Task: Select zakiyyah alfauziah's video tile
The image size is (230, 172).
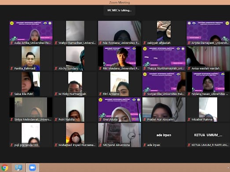Action: [164, 33]
